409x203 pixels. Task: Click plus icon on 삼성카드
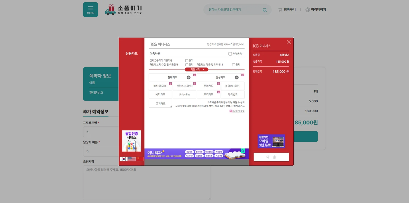pos(237,77)
